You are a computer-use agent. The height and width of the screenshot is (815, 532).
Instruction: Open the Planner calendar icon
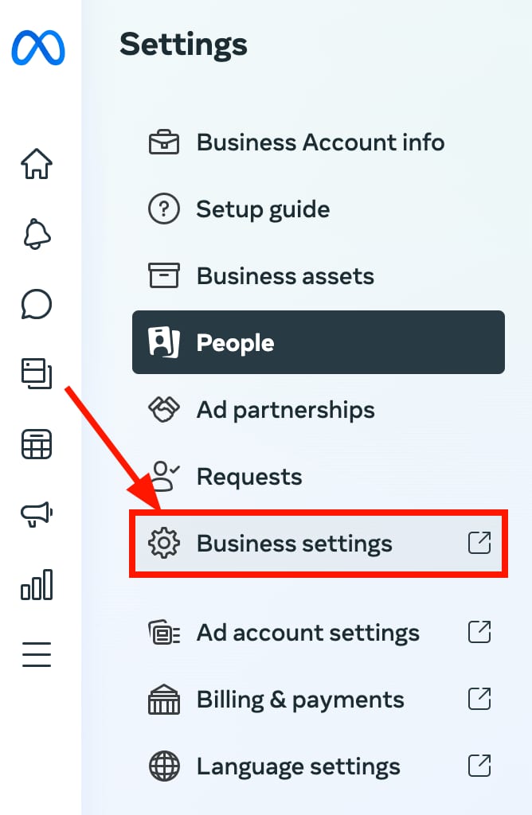tap(36, 444)
